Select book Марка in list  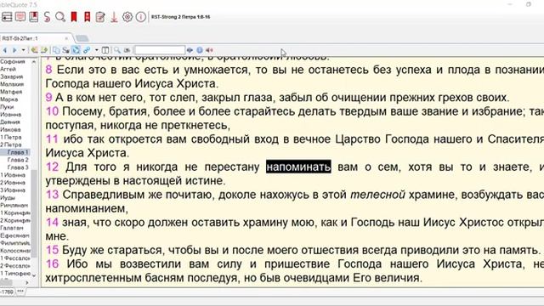click(9, 99)
